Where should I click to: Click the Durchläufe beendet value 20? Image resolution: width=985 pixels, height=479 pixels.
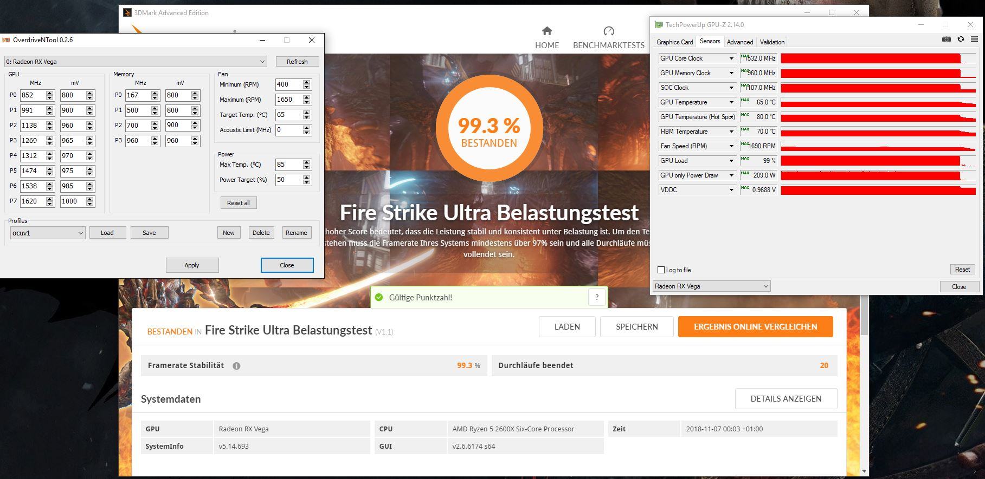click(x=824, y=366)
